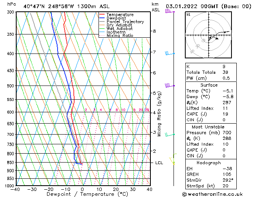Click the LCL marker label
Screen dimensions: 255x197
coord(159,163)
